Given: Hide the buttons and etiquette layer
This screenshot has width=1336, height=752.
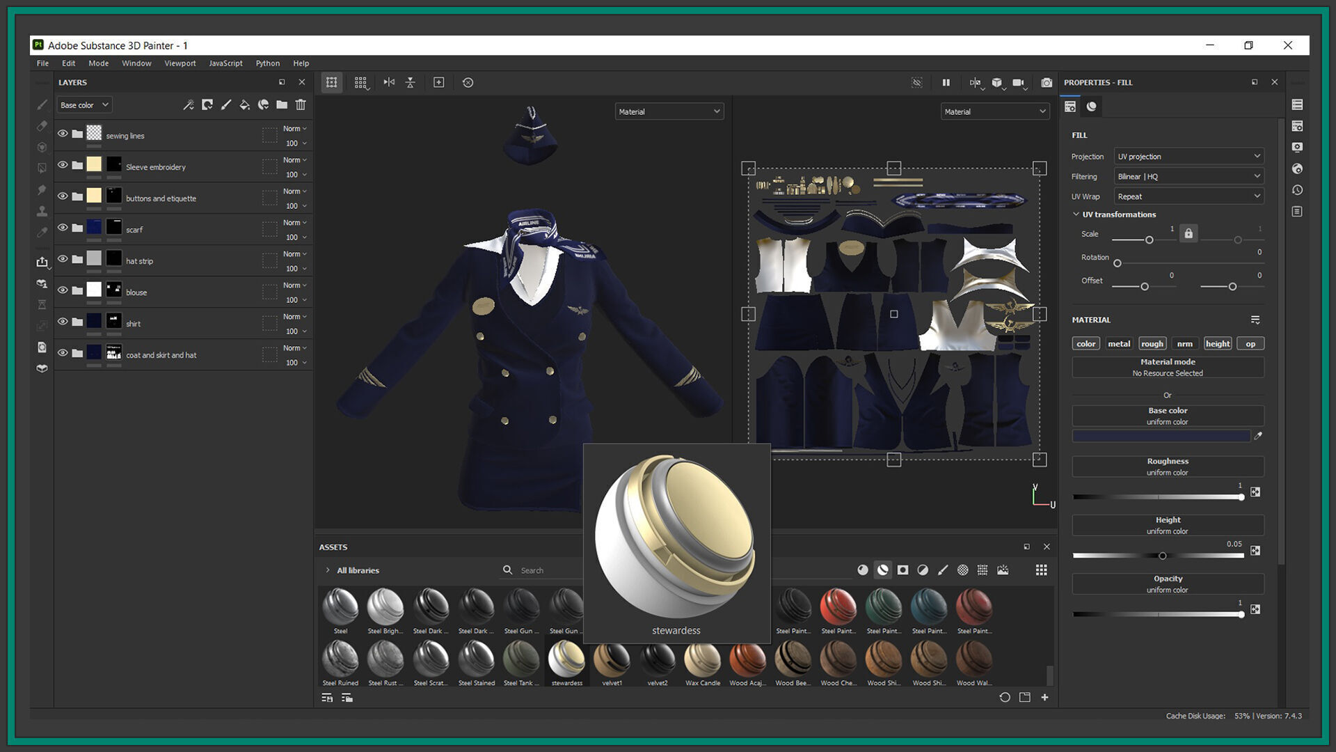Looking at the screenshot, I should click(63, 196).
